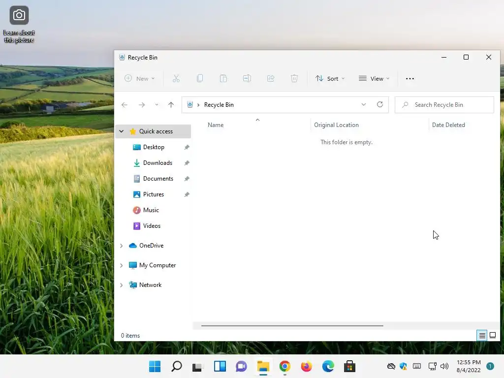Click the Rename icon in toolbar
The width and height of the screenshot is (504, 378).
247,78
